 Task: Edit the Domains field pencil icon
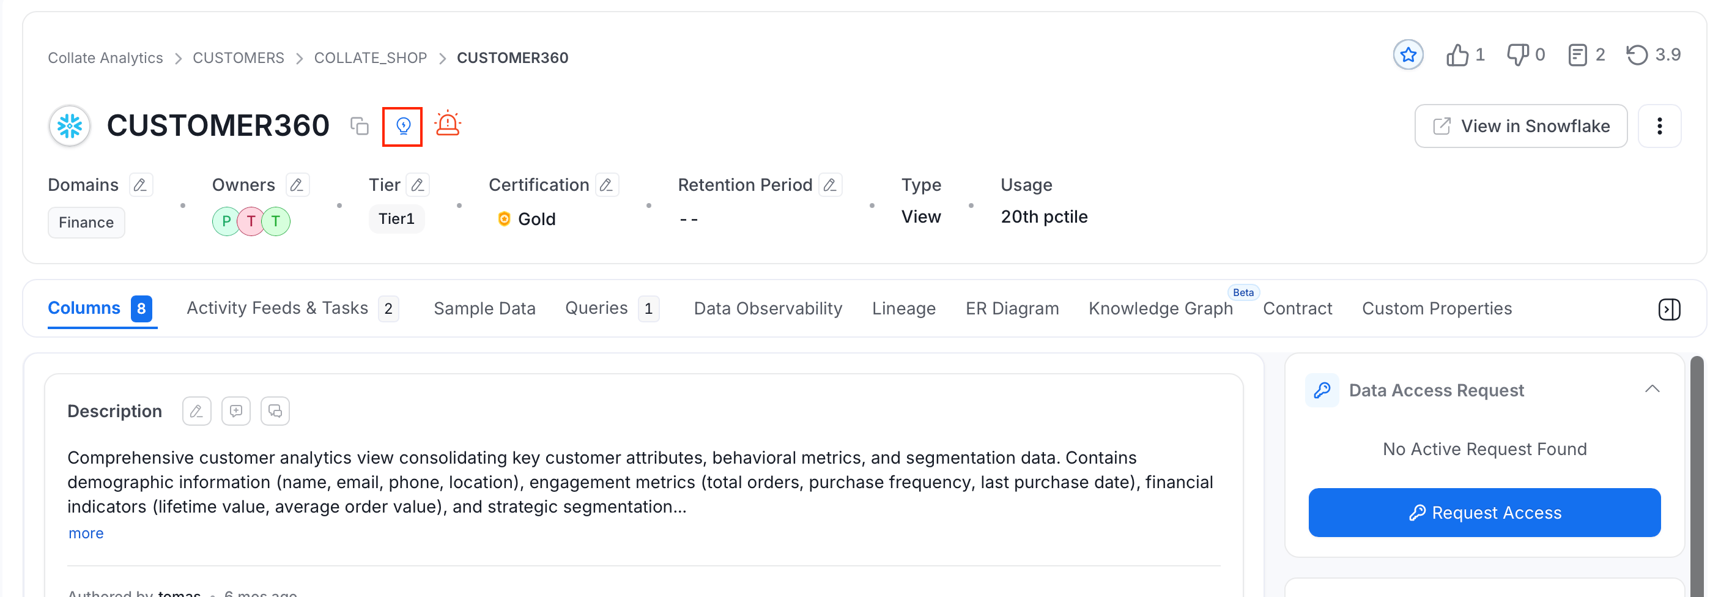(140, 185)
